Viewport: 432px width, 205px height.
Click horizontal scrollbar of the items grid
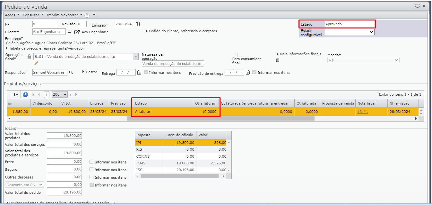click(x=220, y=118)
